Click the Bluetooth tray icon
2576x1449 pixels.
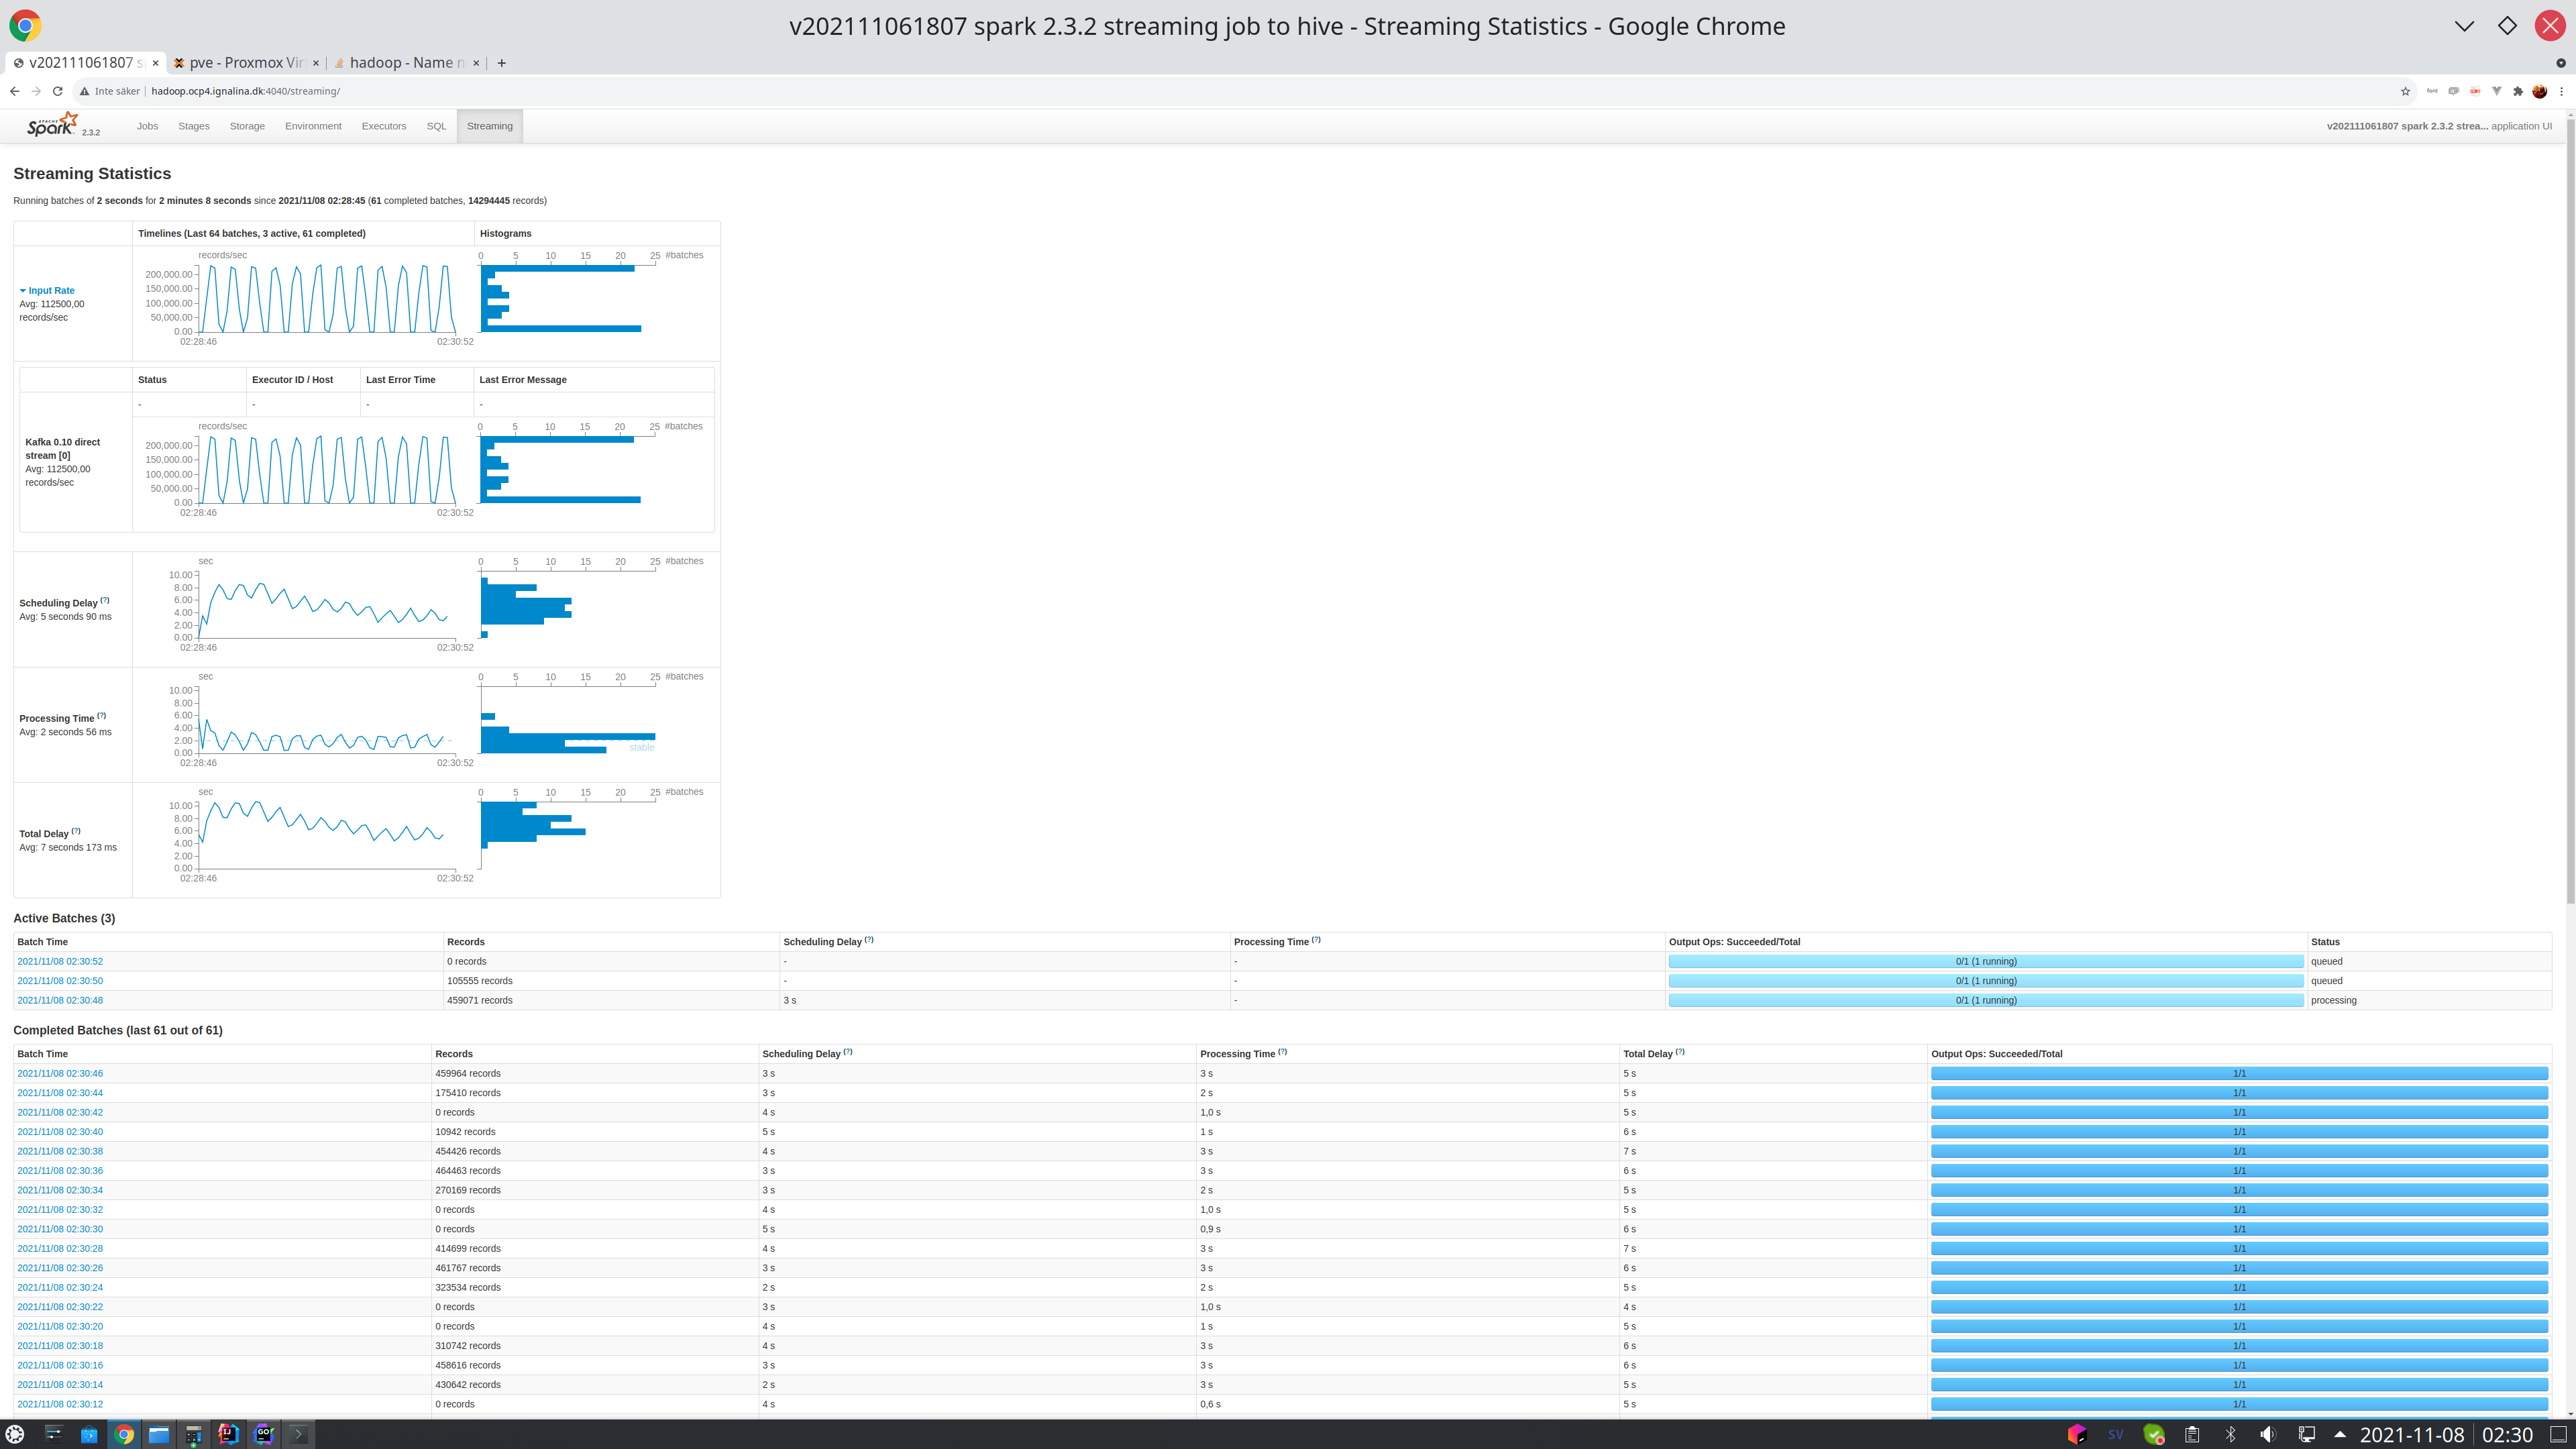(x=2230, y=1434)
